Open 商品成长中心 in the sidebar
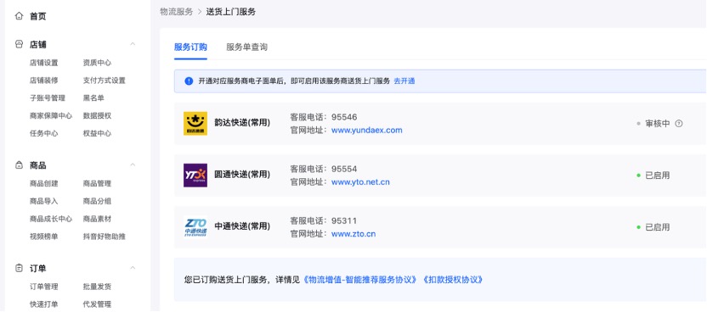707x312 pixels. click(x=51, y=219)
